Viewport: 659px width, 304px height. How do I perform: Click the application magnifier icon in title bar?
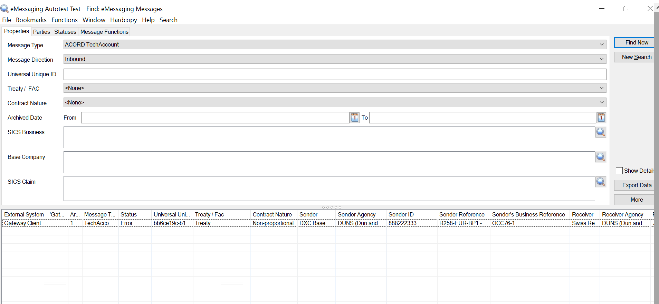click(4, 9)
